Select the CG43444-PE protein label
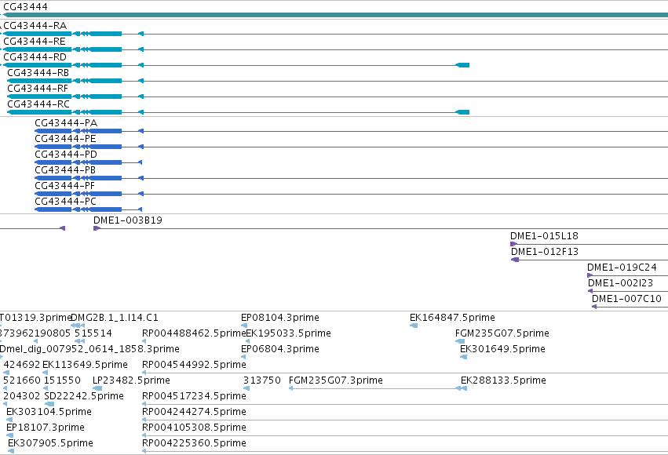 pos(66,139)
